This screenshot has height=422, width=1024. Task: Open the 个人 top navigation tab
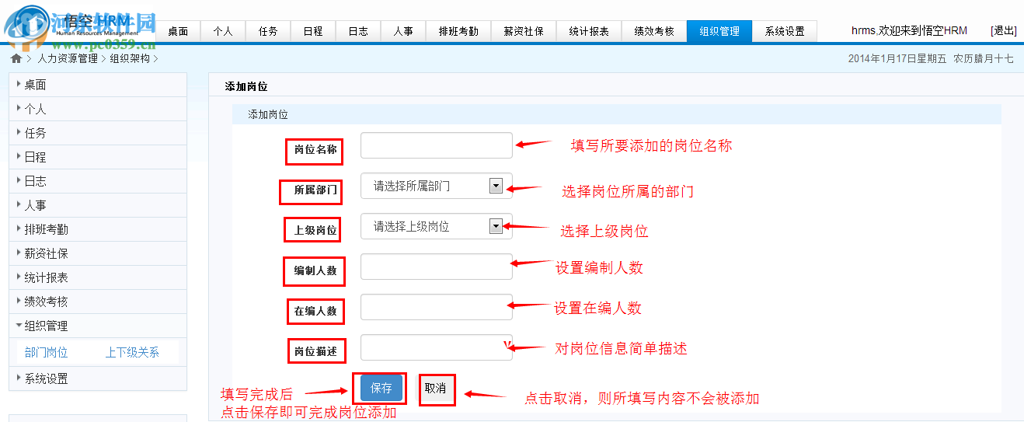tap(223, 31)
